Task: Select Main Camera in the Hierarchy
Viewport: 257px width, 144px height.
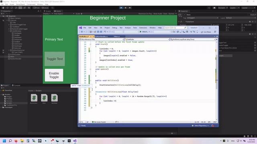Action: 15,18
